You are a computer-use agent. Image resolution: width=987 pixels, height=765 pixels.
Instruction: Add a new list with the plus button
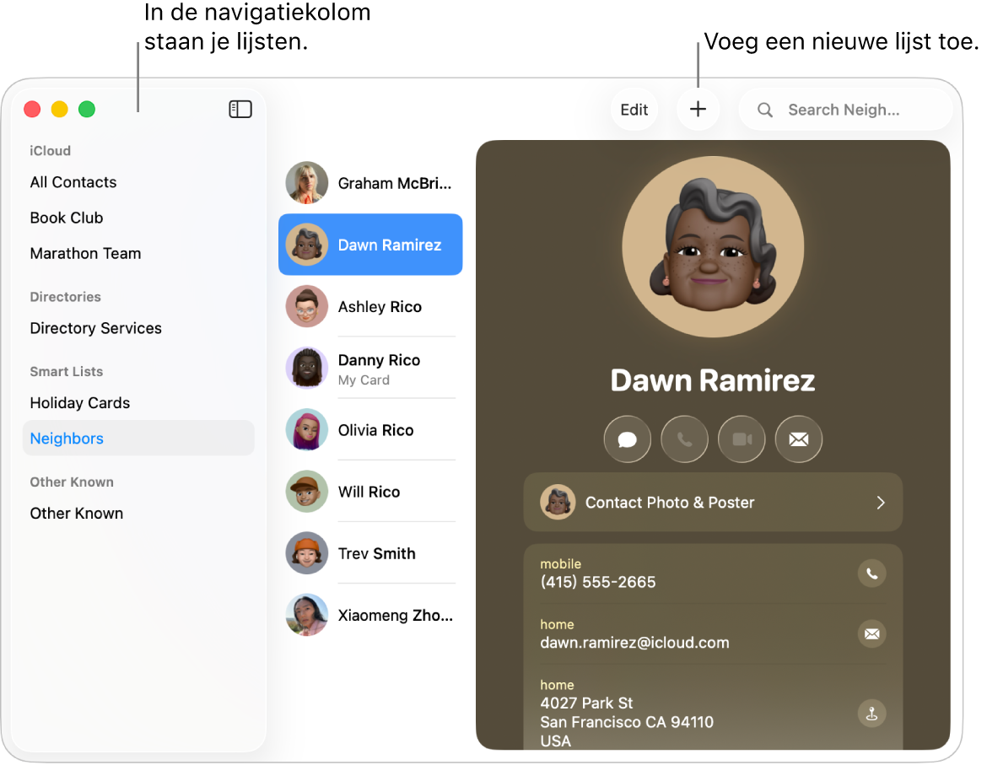698,110
